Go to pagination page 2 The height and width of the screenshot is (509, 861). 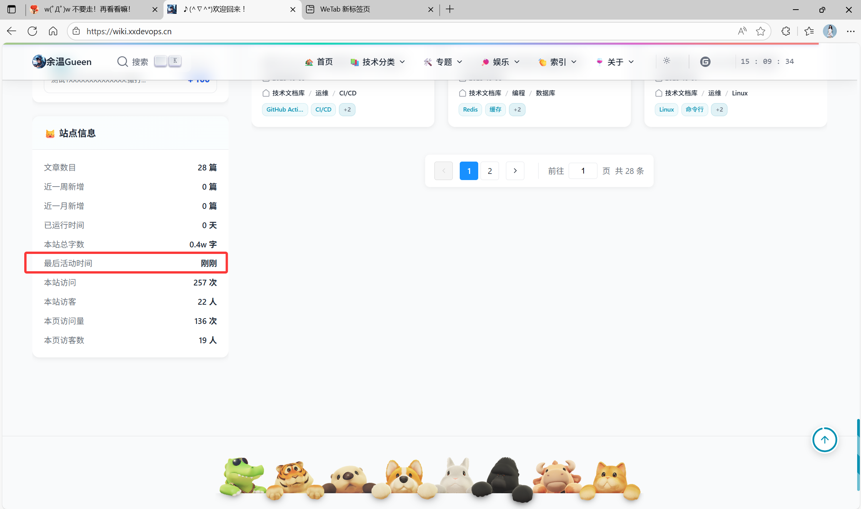tap(489, 171)
